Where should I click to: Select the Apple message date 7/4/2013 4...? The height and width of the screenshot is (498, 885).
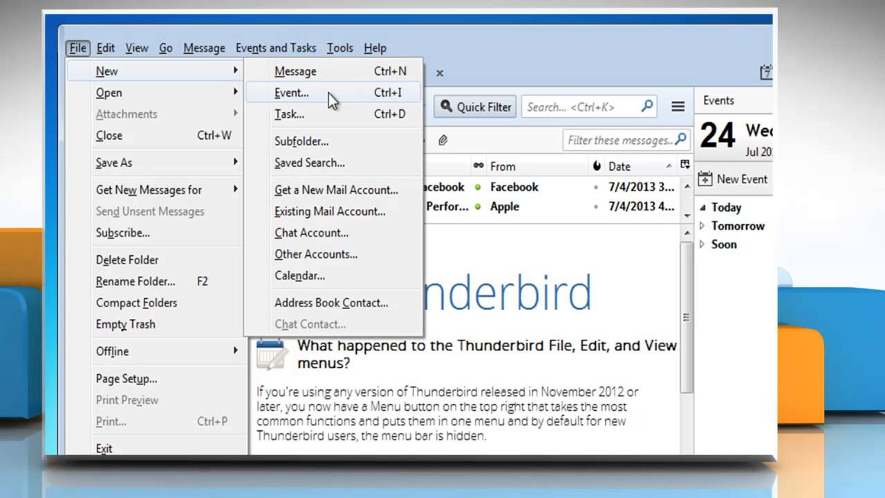pyautogui.click(x=641, y=207)
